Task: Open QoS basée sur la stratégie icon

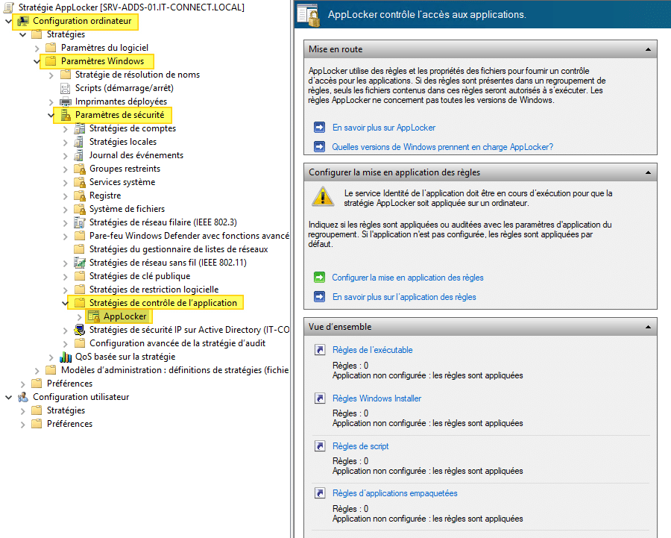Action: click(x=65, y=356)
